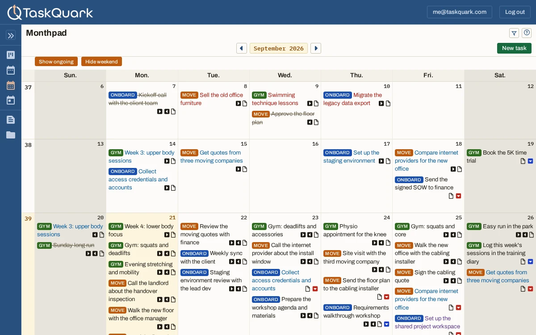Image resolution: width=536 pixels, height=335 pixels.
Task: Open the help question-mark icon
Action: coord(527,33)
